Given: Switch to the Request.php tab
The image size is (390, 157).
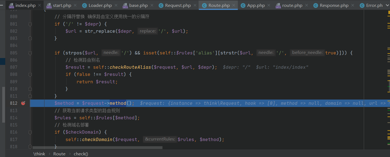Looking at the screenshot, I should coord(178,5).
